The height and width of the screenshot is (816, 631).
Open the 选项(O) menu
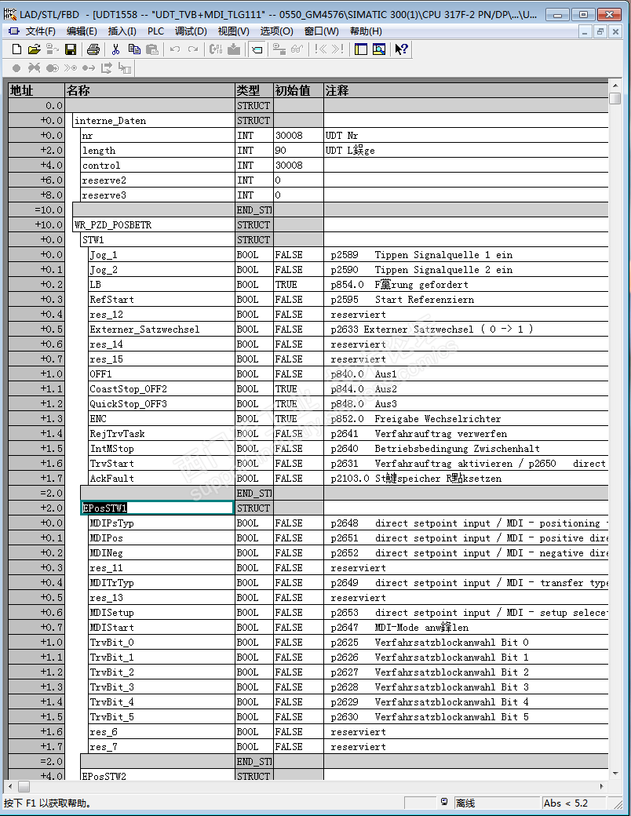276,31
